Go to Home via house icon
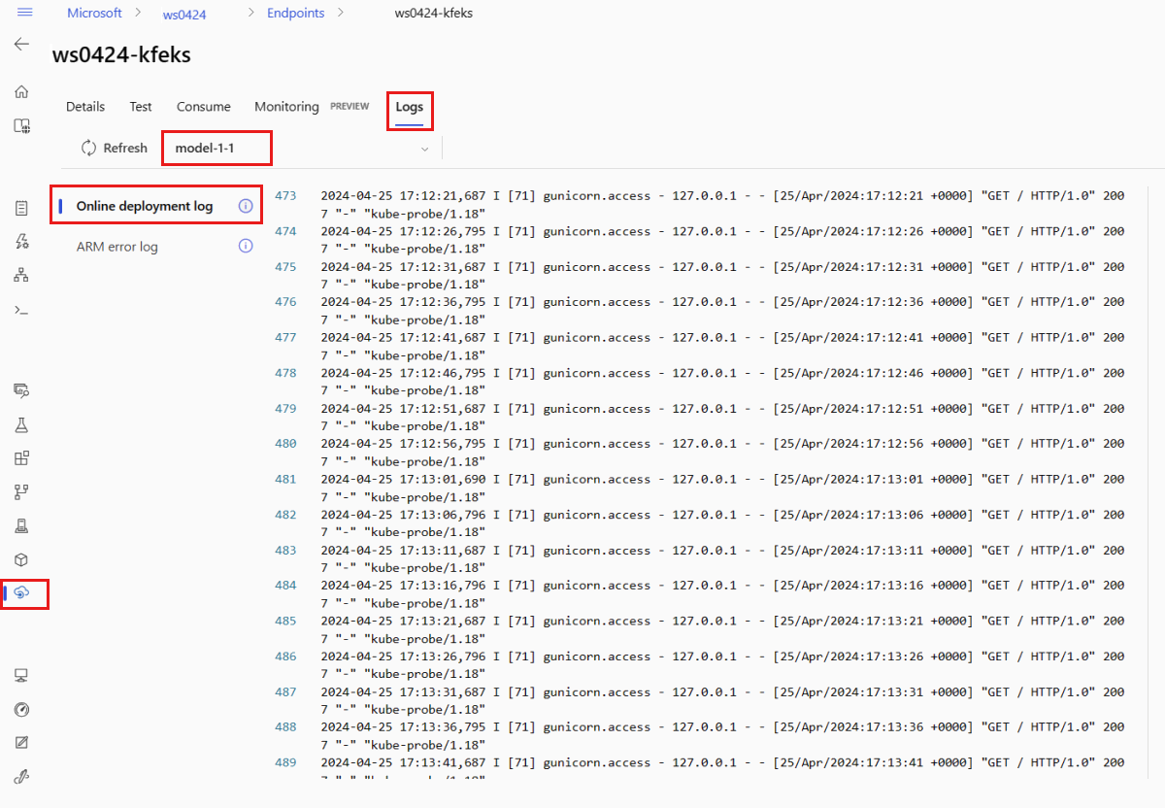The image size is (1165, 808). (21, 92)
